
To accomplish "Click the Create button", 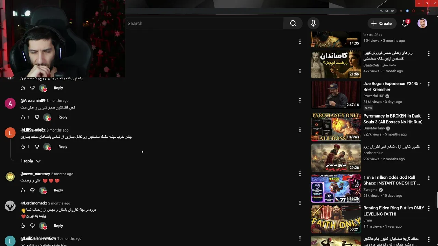I will 382,23.
